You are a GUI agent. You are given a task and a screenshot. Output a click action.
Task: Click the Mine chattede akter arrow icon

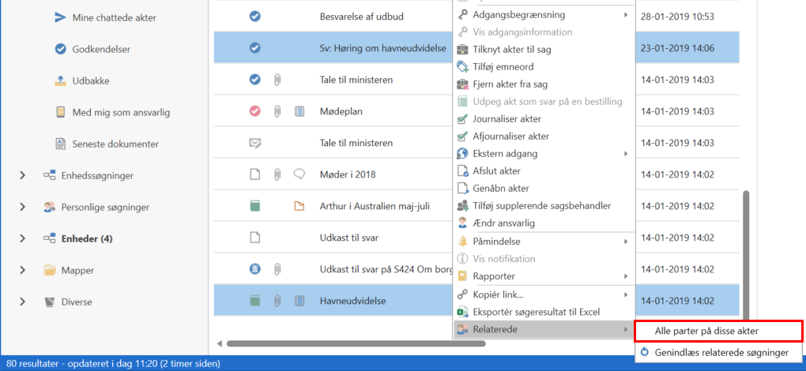(x=60, y=17)
